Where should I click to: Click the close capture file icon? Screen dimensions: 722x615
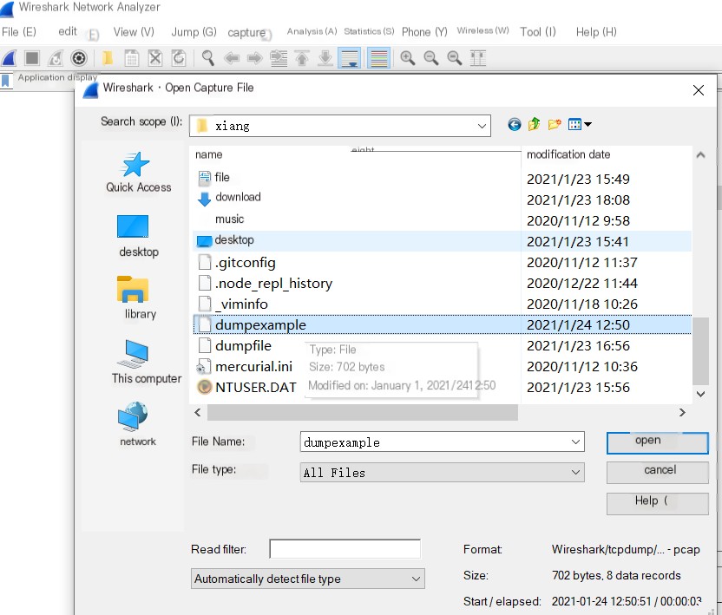coord(155,58)
